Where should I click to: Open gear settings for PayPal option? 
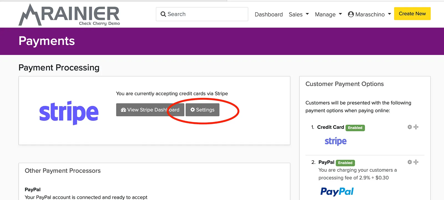(x=410, y=162)
